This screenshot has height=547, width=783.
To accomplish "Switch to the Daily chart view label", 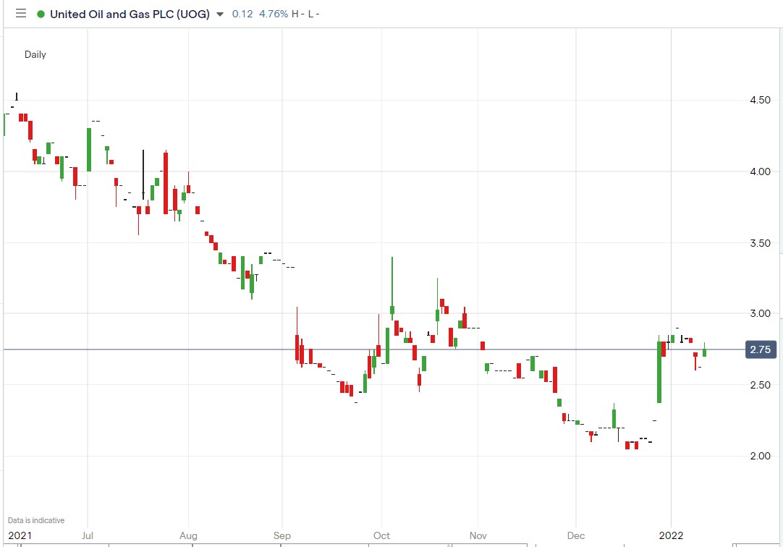I will pyautogui.click(x=35, y=54).
